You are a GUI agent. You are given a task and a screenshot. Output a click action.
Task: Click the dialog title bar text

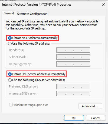click(x=37, y=5)
